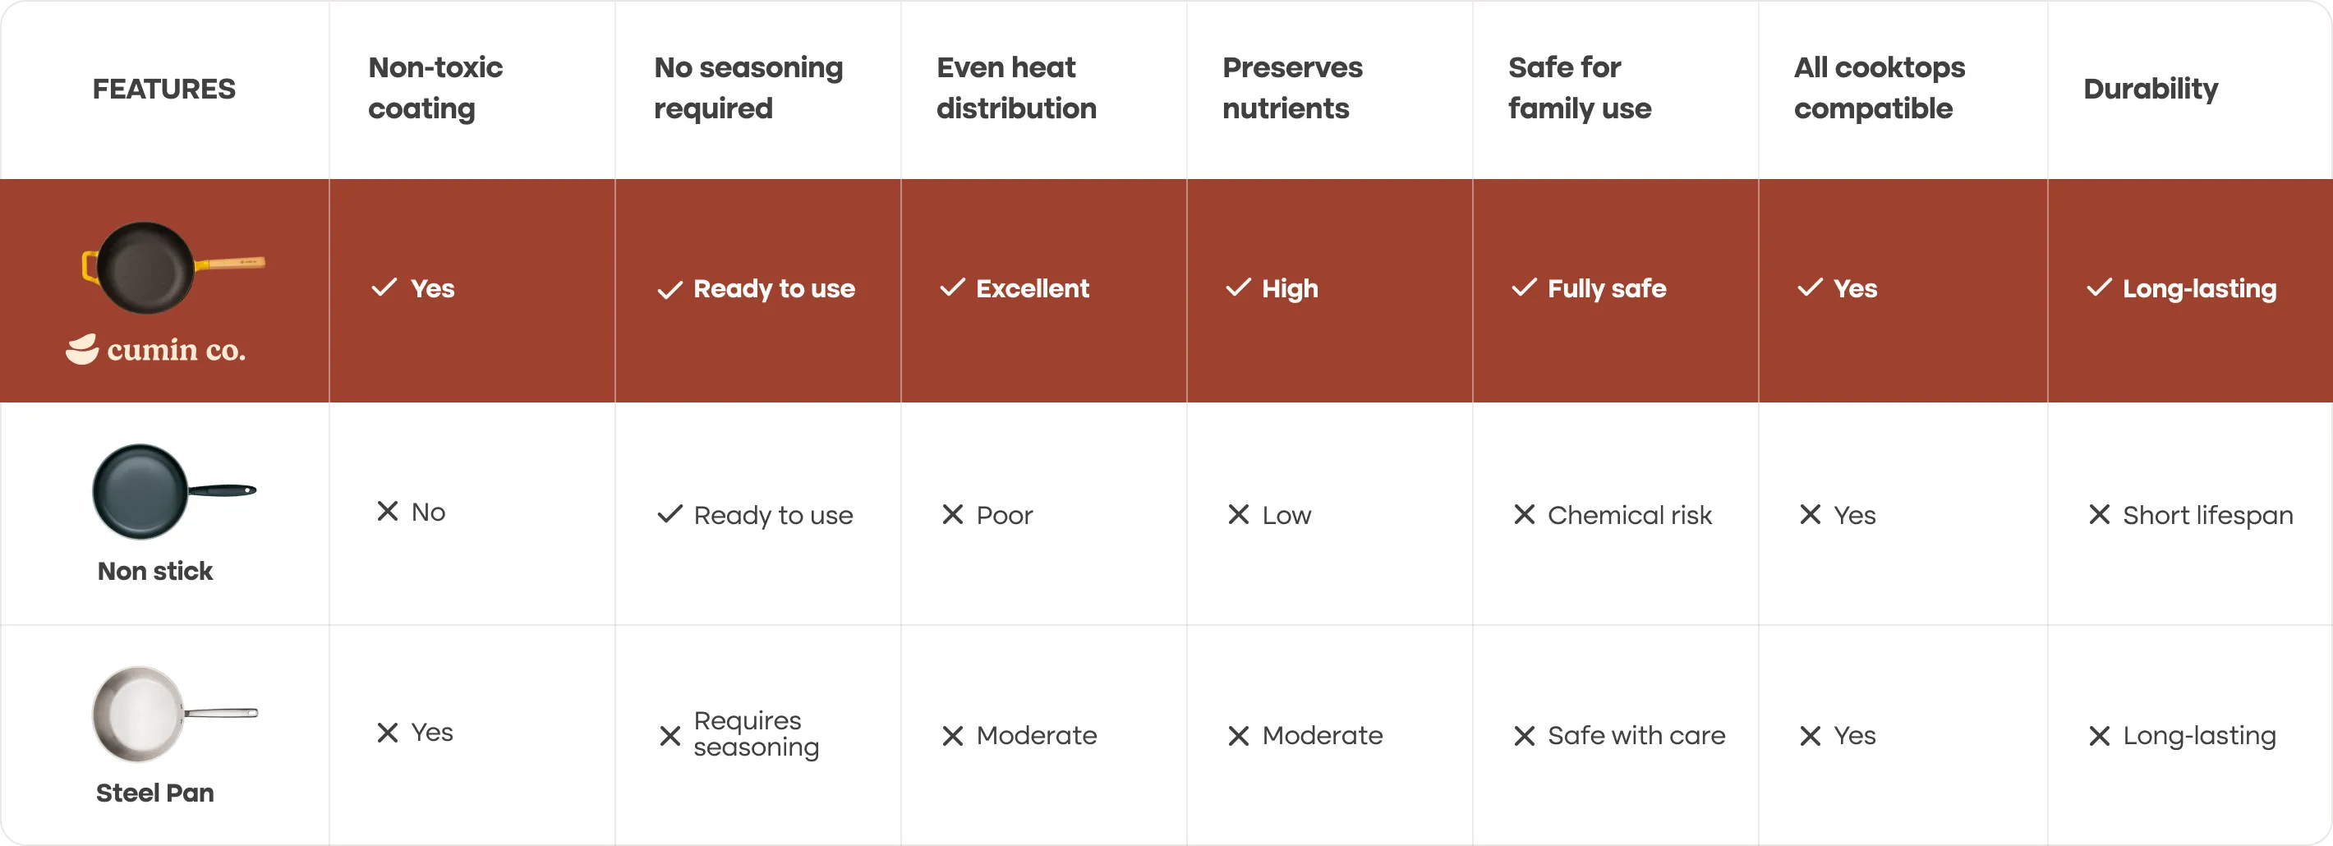Click the checkmark beside cumin co. 'Excellent'
This screenshot has width=2333, height=846.
[952, 288]
